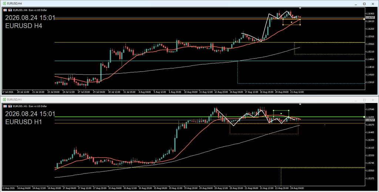
Task: Click '21 Aug 12:00' on H4 time axis
Action: (x=297, y=92)
